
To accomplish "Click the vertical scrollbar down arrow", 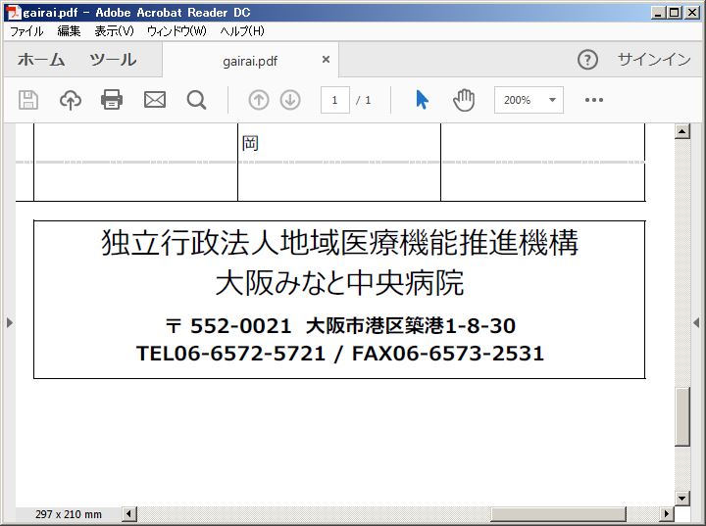I will (x=682, y=498).
